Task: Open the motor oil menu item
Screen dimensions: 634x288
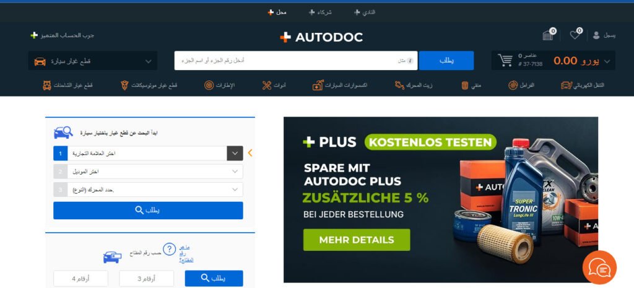Action: (x=414, y=85)
